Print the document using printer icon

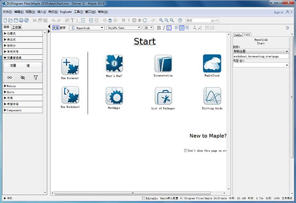coord(21,20)
